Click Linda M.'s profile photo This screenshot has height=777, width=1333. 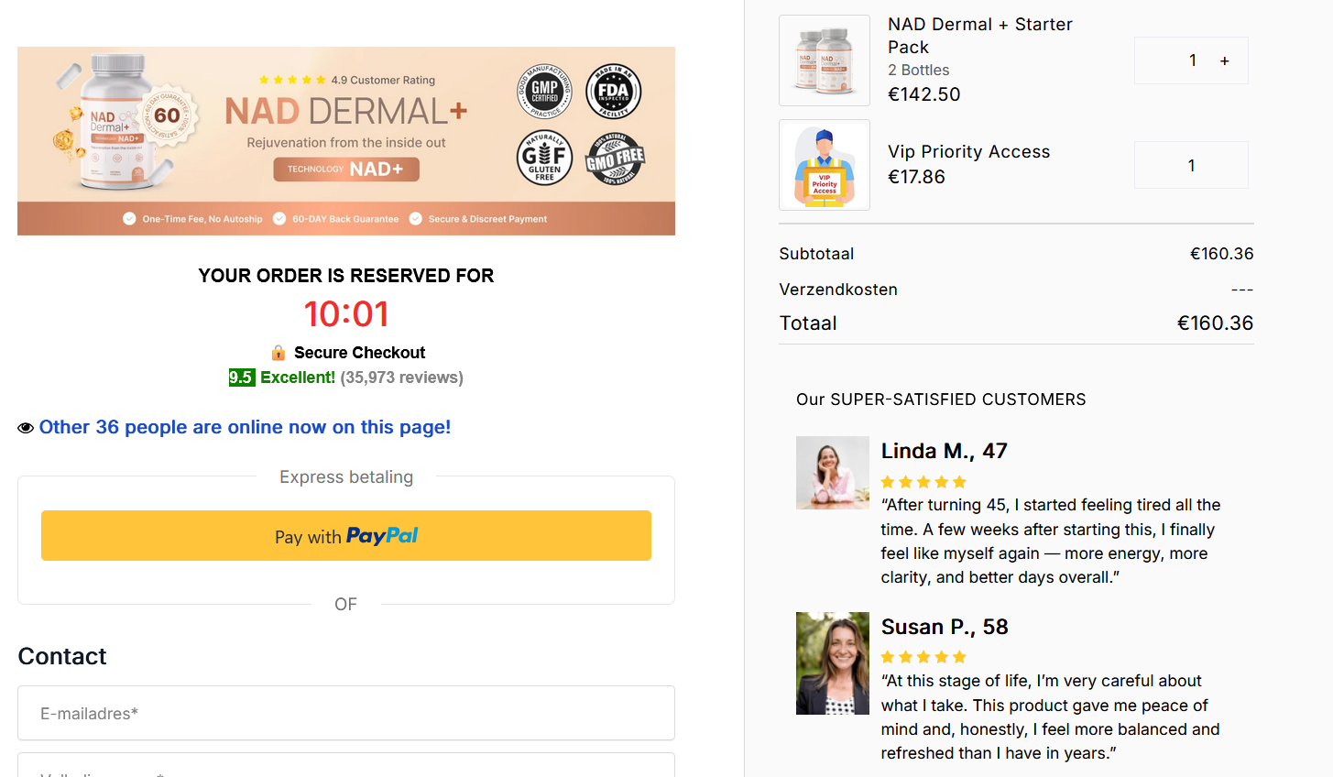coord(833,473)
